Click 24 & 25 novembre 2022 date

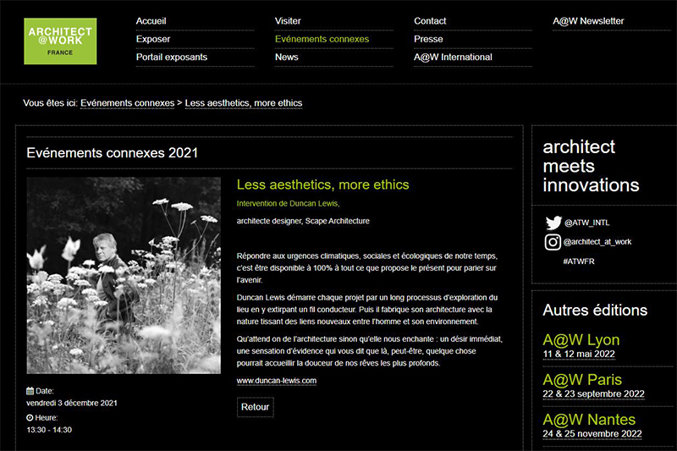[x=592, y=433]
